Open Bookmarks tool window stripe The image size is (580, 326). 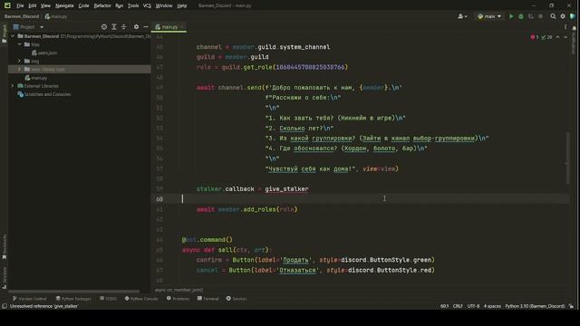click(4, 246)
